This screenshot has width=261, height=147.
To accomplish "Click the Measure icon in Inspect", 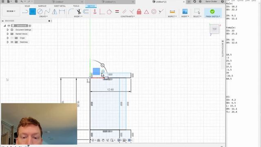I will point(172,12).
